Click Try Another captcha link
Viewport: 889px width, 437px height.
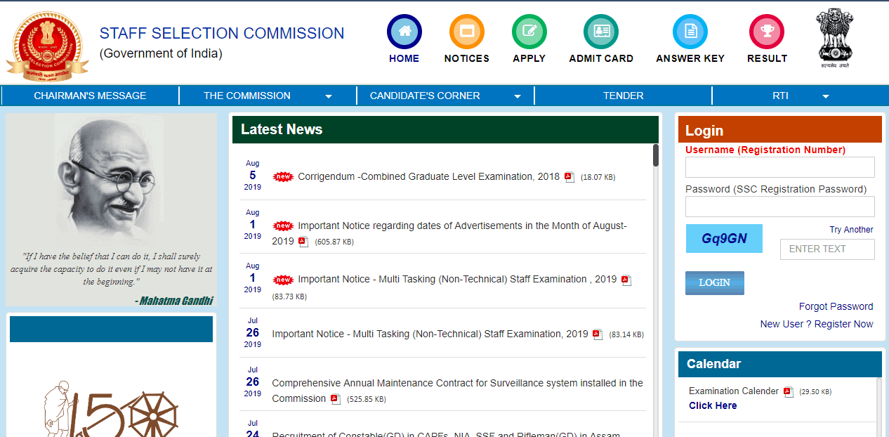tap(851, 230)
